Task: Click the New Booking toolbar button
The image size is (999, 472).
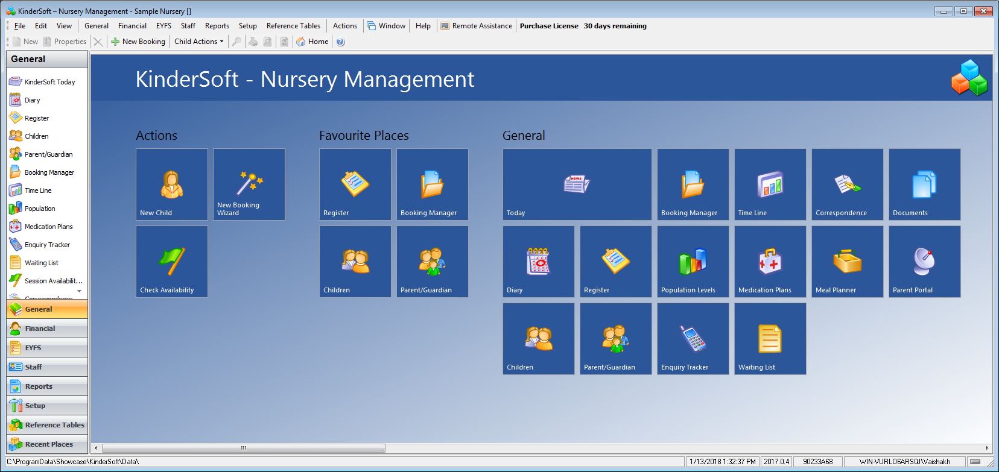Action: coord(138,42)
